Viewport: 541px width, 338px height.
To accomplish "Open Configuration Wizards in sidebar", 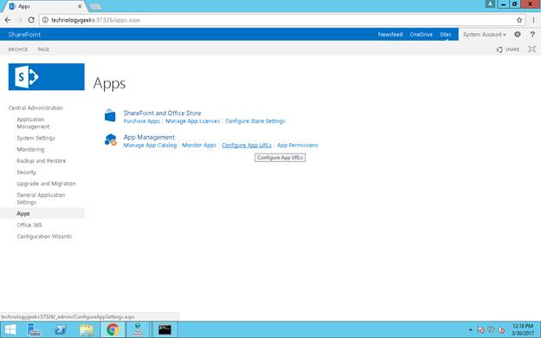I will (x=44, y=237).
